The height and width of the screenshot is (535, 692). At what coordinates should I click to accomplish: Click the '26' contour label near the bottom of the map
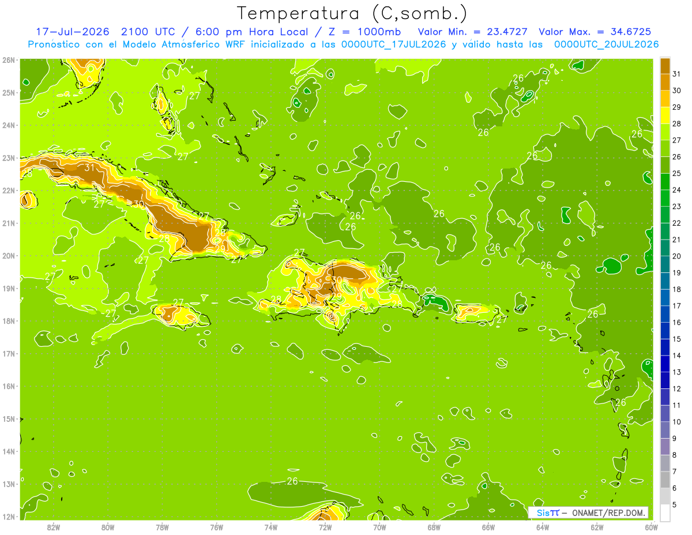point(292,481)
